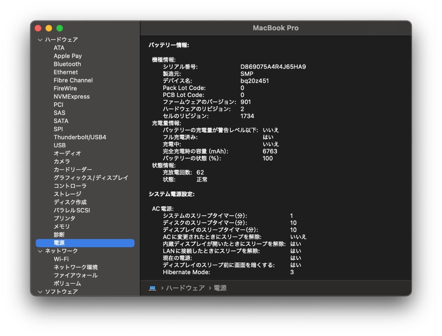Screen dimensions: 442x336
Task: Click full charge capacity value 6763
Action: 270,151
